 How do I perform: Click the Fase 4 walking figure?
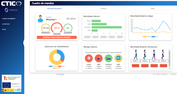pos(163,55)
